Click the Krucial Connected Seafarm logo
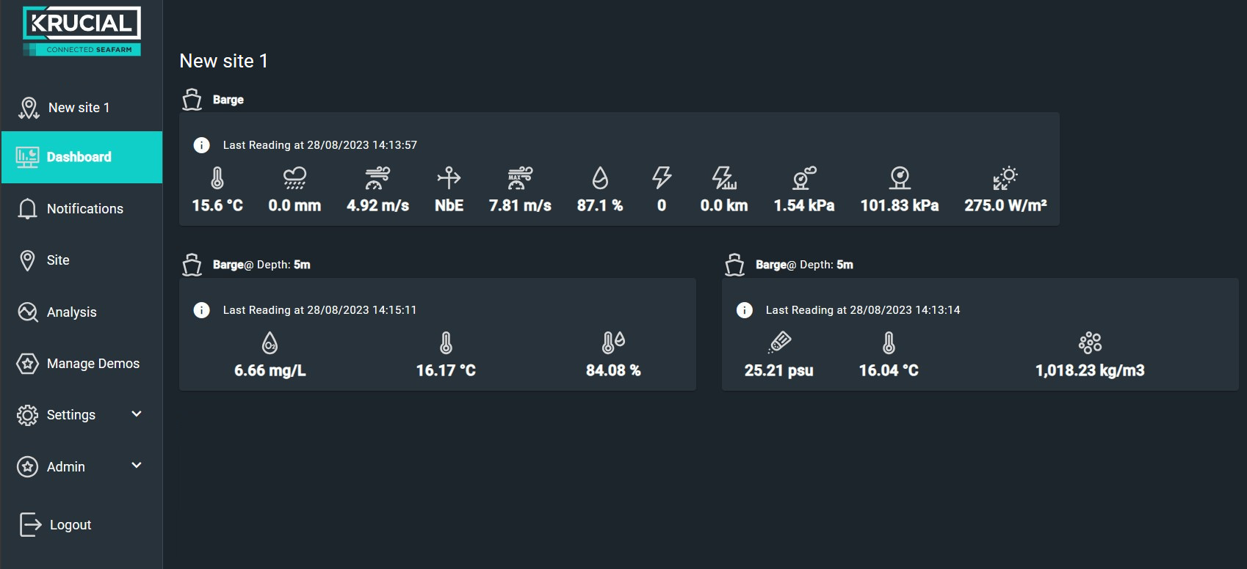The image size is (1247, 569). click(x=82, y=31)
